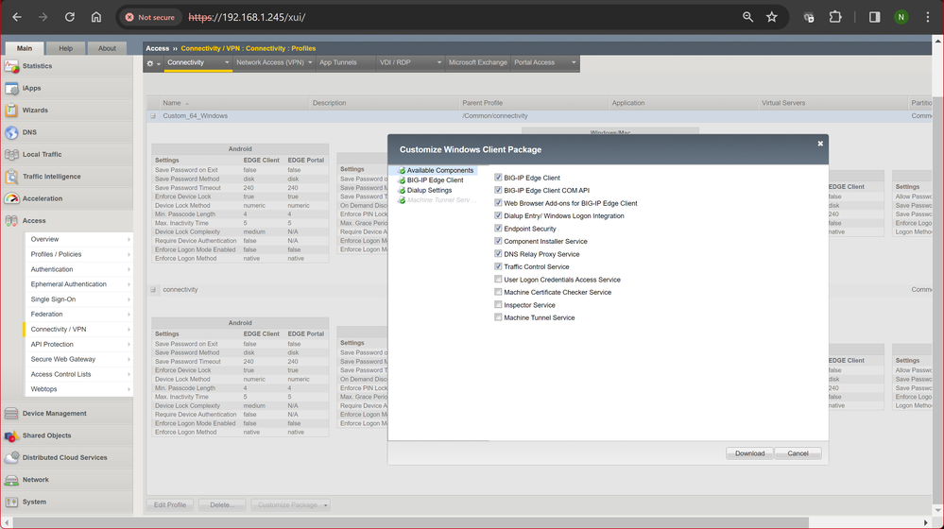The image size is (944, 529).
Task: Click the Wizards icon
Action: click(x=11, y=111)
